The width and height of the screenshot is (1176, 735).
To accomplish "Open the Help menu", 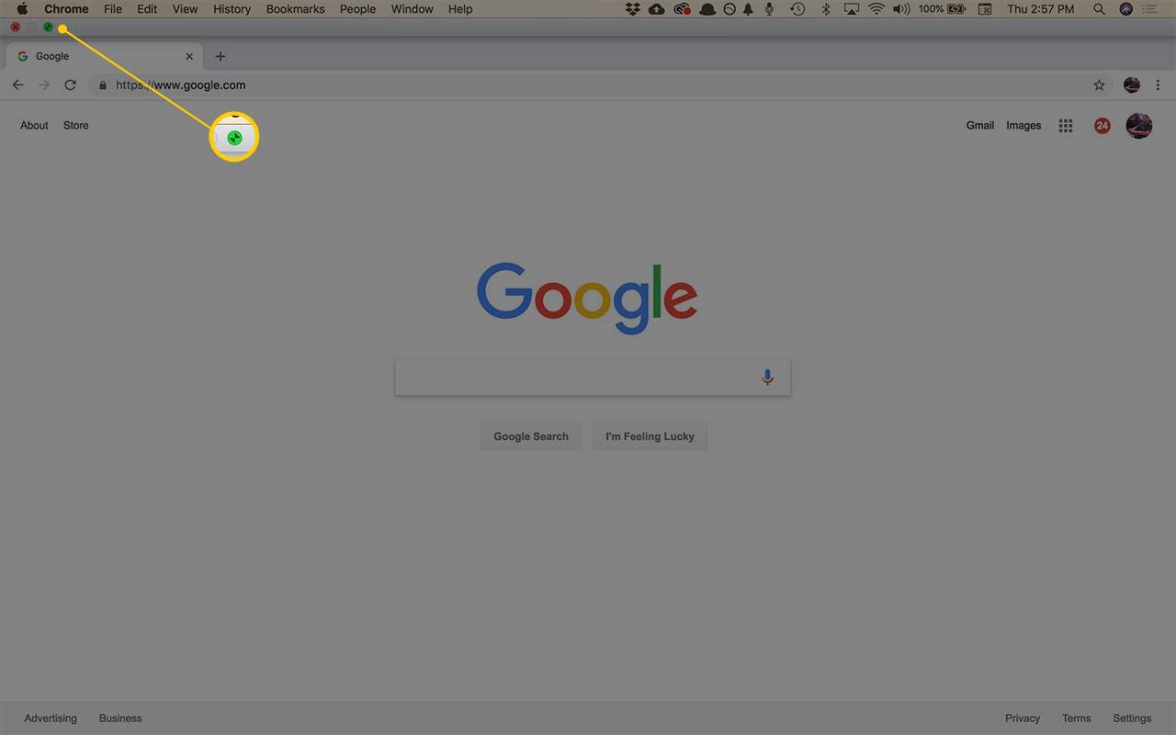I will pyautogui.click(x=460, y=9).
